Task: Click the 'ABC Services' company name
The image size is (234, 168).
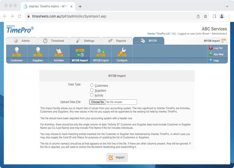Action: pyautogui.click(x=214, y=29)
